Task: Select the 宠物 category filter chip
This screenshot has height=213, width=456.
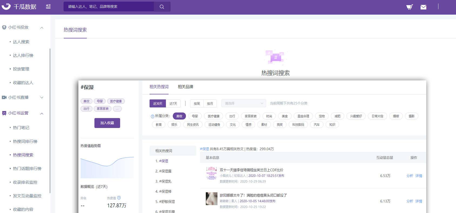Action: point(322,116)
